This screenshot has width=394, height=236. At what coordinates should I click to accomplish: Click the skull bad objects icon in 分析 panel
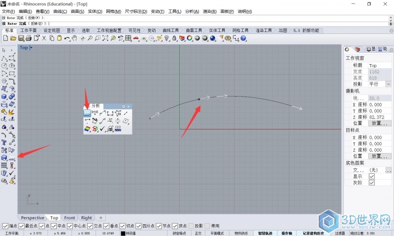[x=110, y=129]
